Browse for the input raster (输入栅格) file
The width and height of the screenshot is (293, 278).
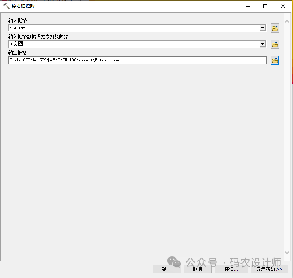[275, 28]
